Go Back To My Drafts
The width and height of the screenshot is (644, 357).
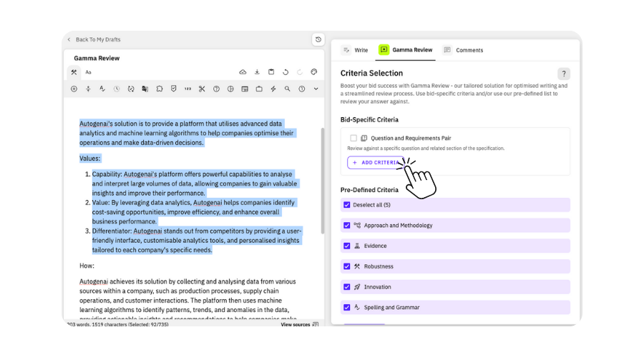coord(94,40)
